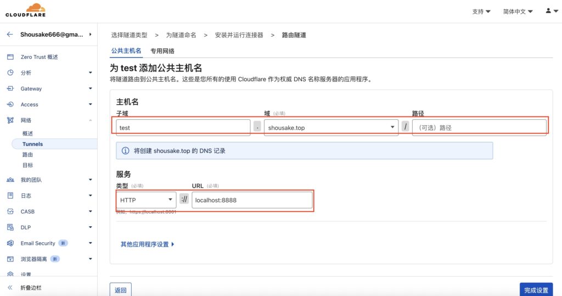The height and width of the screenshot is (296, 562).
Task: Open the 简体中文 language dropdown
Action: (x=518, y=12)
